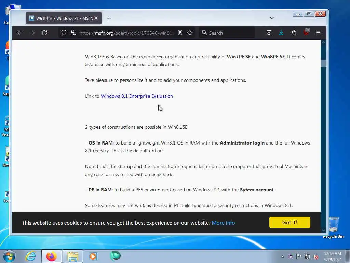The image size is (350, 263).
Task: Open File Explorer from the taskbar
Action: [73, 256]
